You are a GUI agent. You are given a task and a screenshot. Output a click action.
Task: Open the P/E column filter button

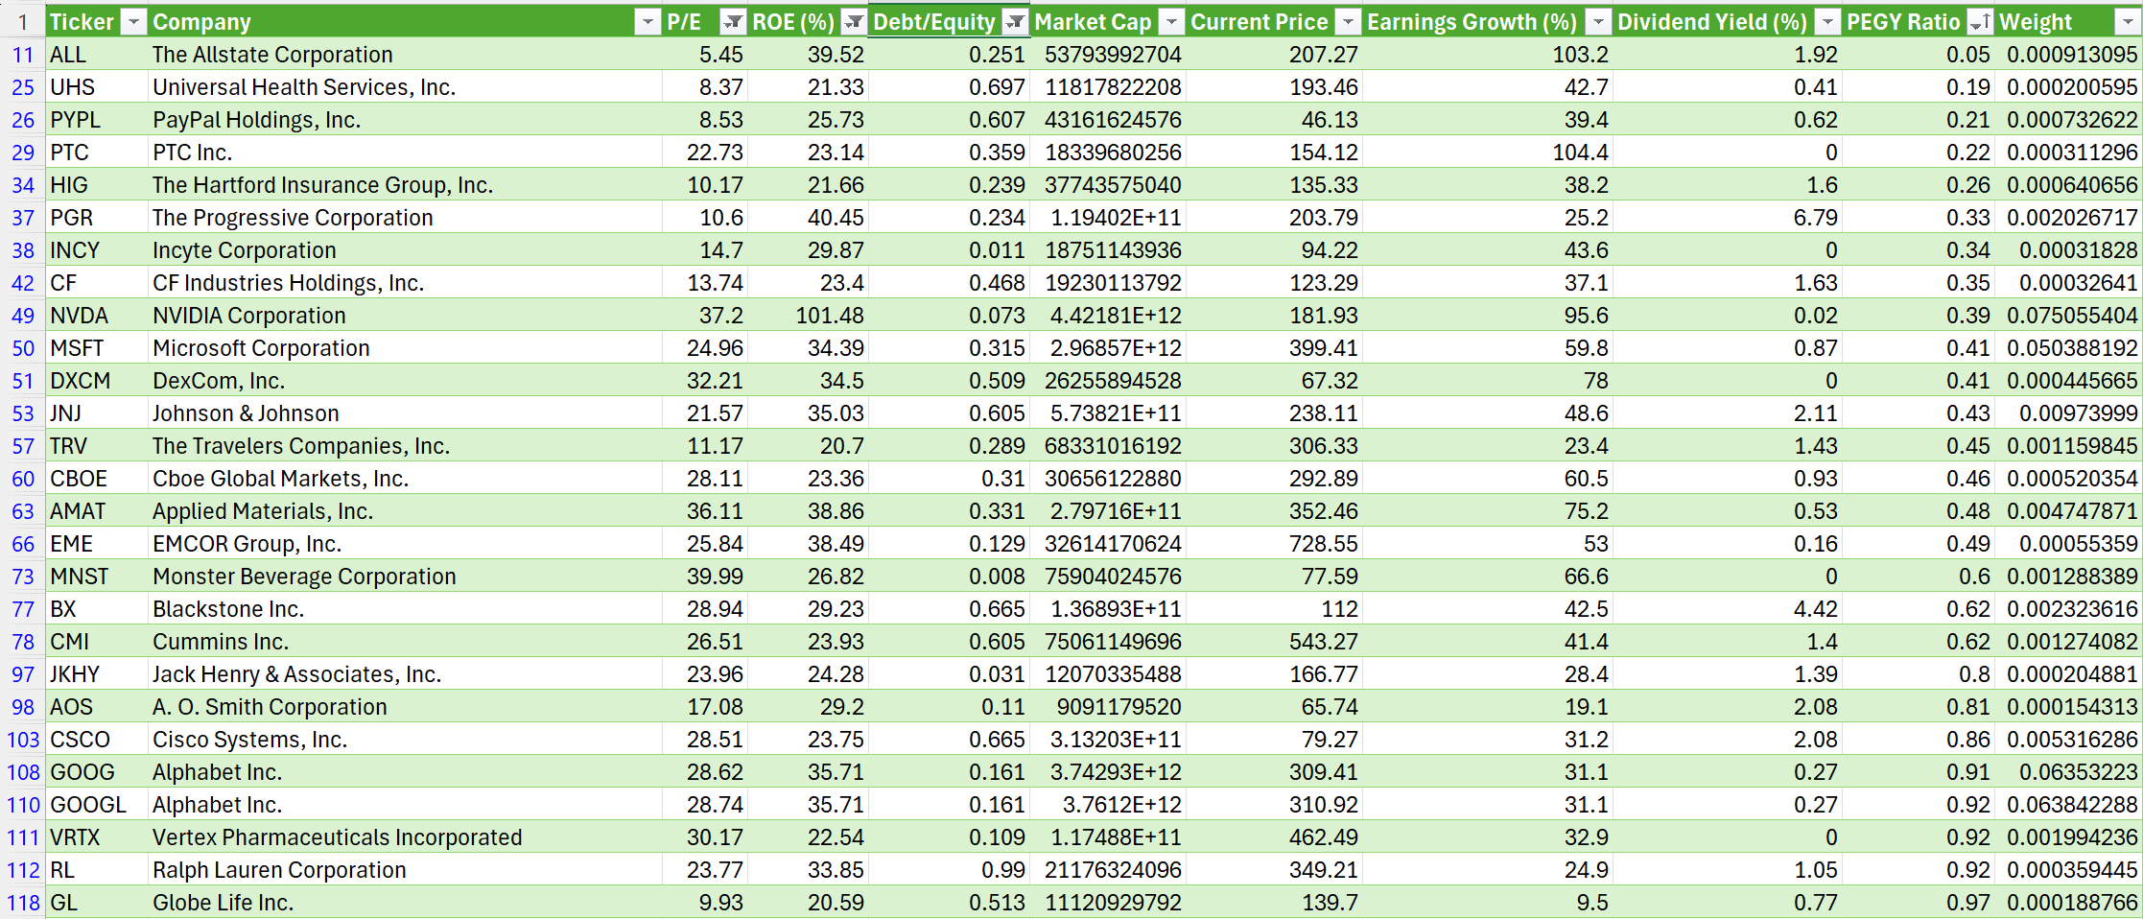coord(732,22)
